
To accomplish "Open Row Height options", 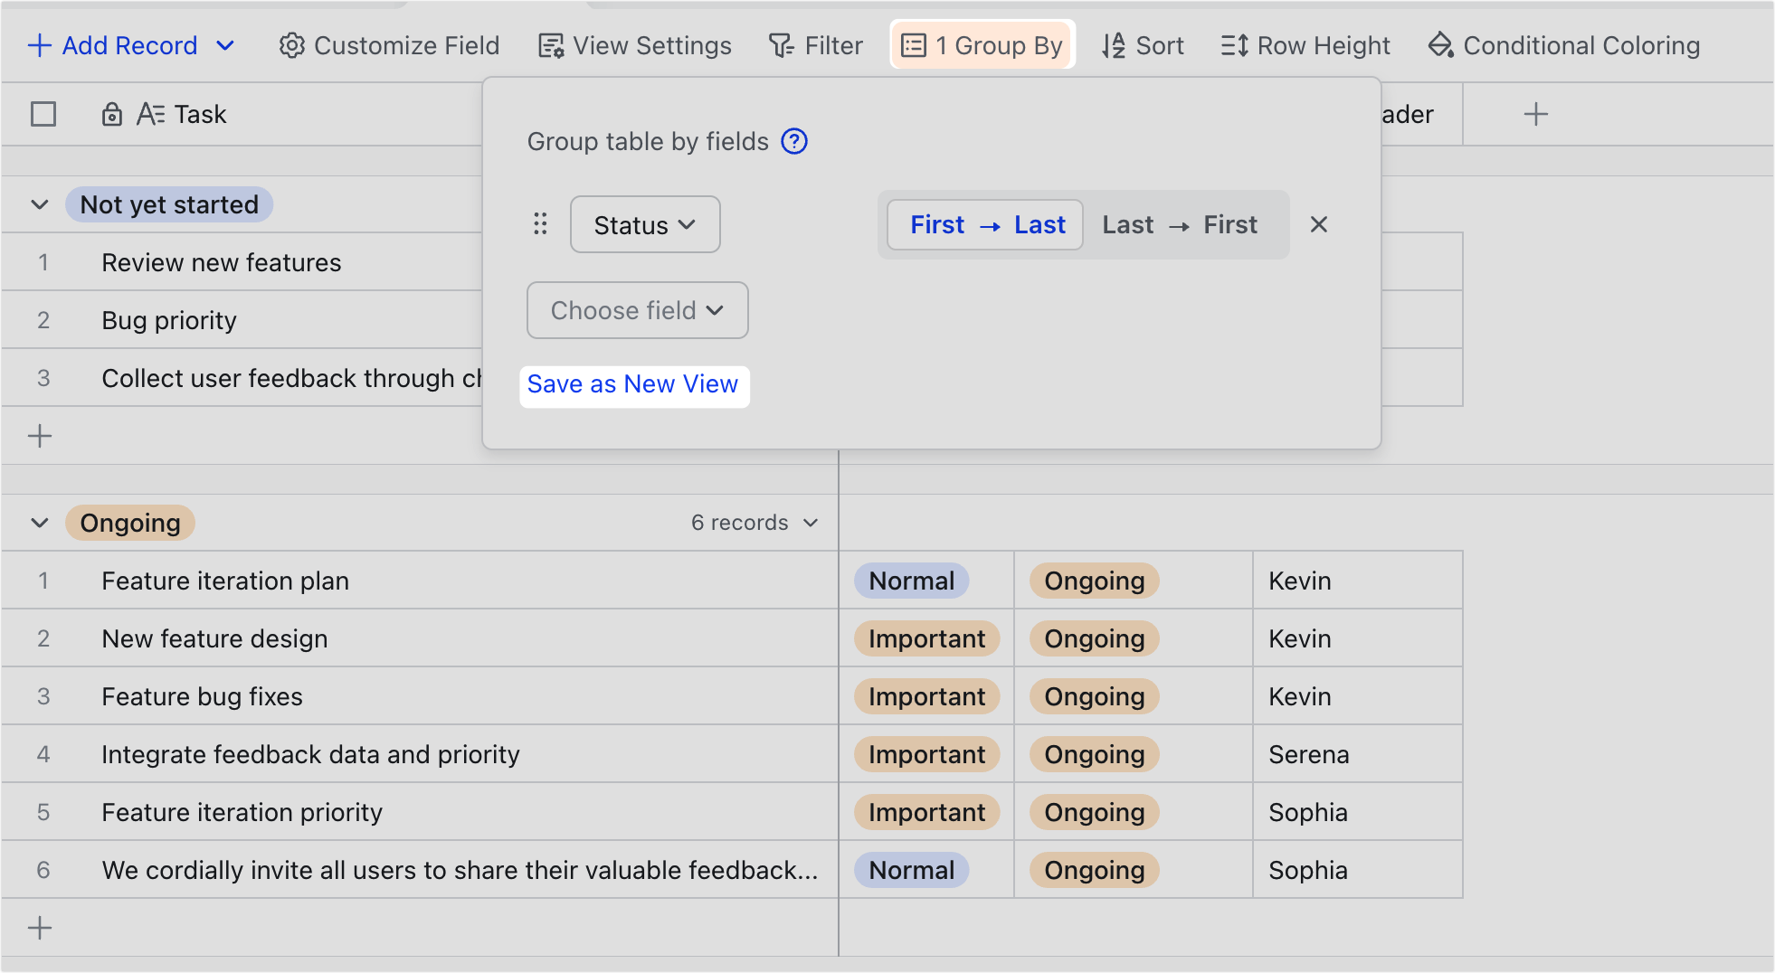I will 1305,45.
